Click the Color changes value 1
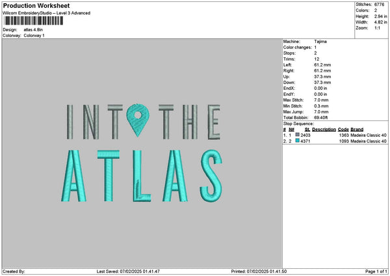This screenshot has width=390, height=276. [x=315, y=48]
